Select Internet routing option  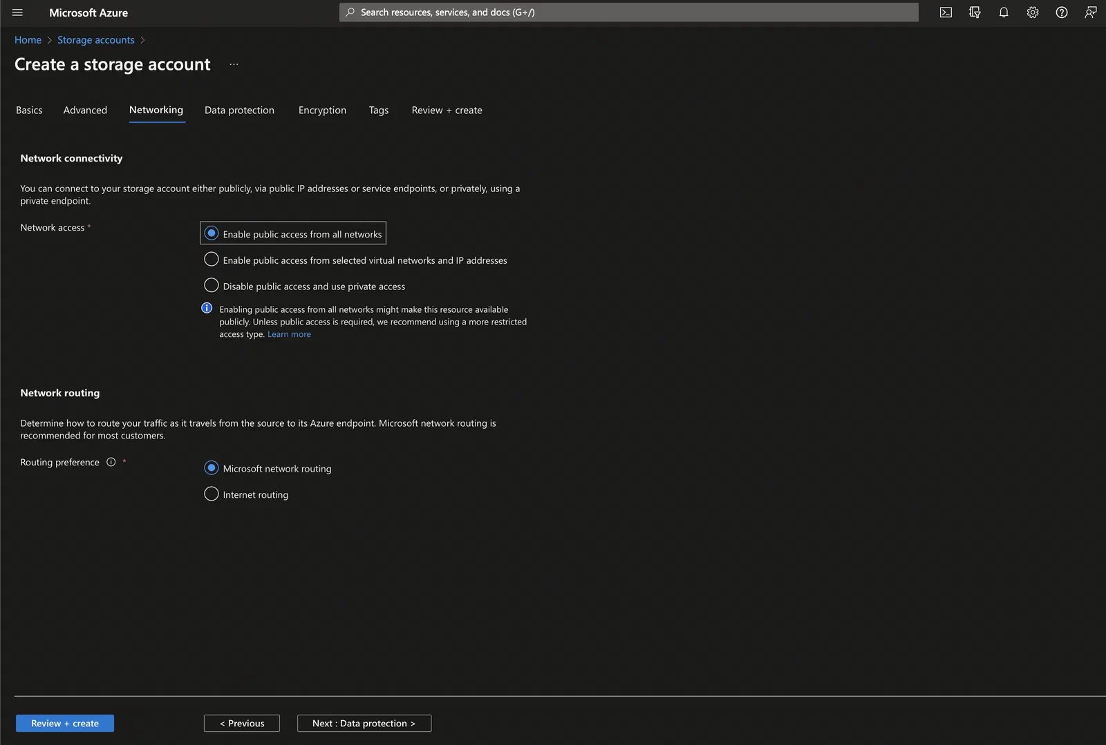coord(247,494)
